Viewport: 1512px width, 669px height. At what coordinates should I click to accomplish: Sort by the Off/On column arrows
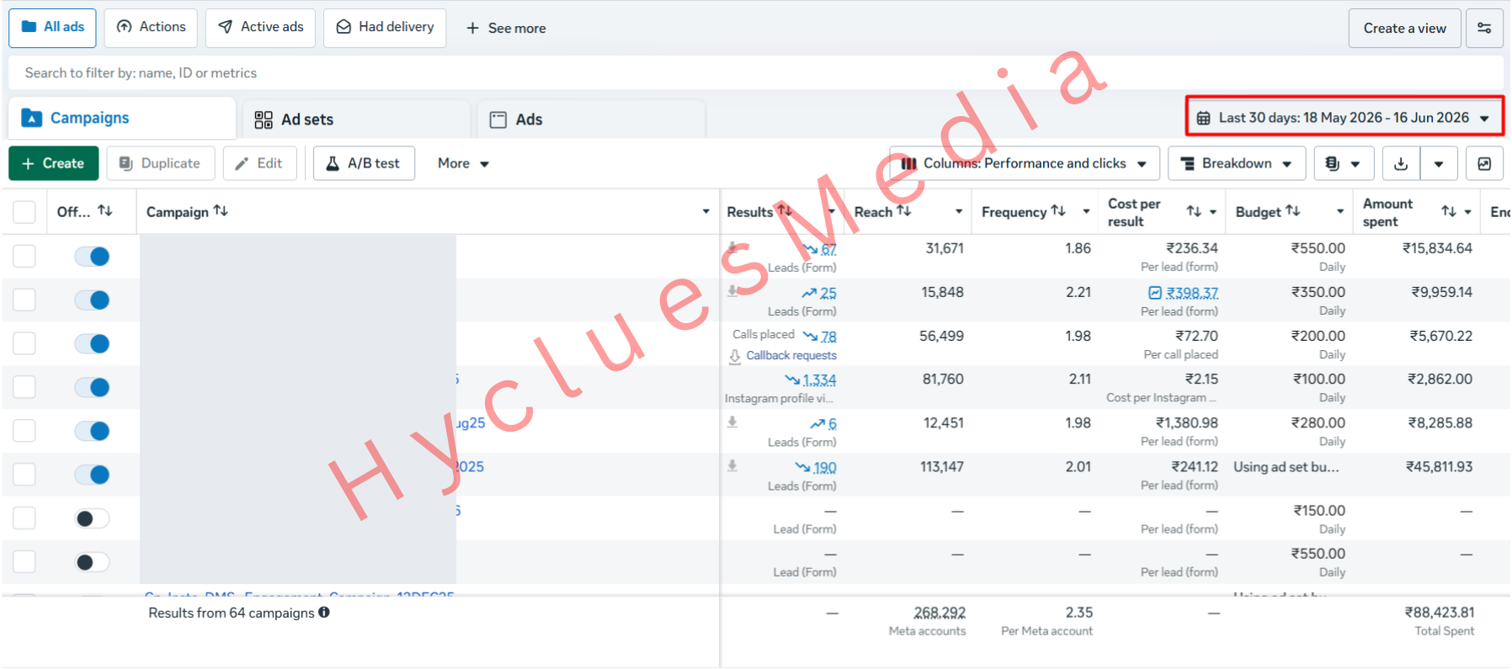pyautogui.click(x=105, y=210)
